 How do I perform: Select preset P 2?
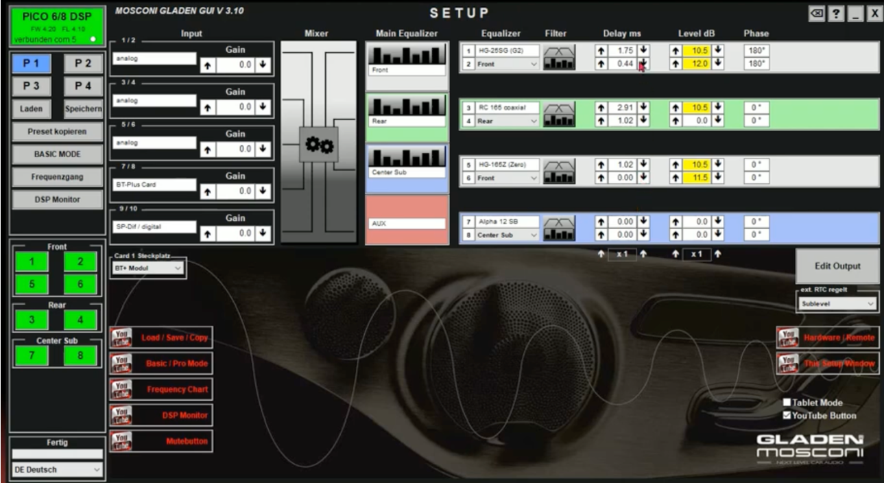(84, 63)
